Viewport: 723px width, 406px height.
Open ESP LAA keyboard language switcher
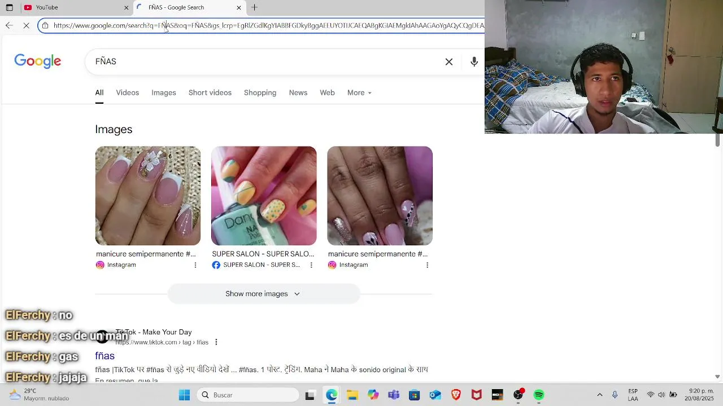[x=633, y=395]
